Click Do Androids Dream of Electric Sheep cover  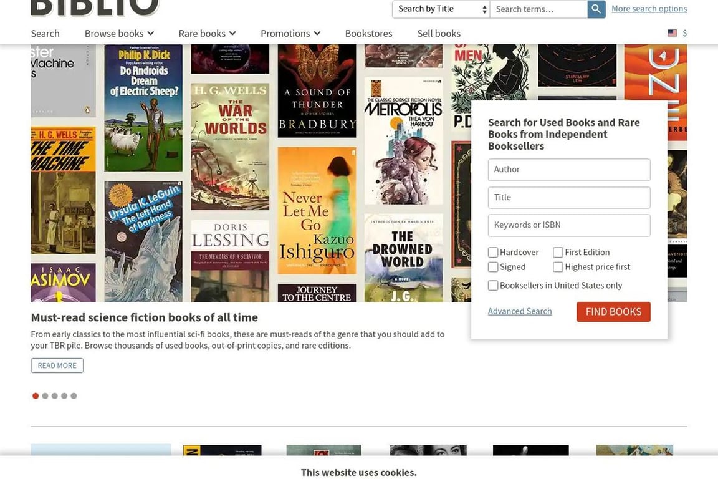(x=143, y=108)
